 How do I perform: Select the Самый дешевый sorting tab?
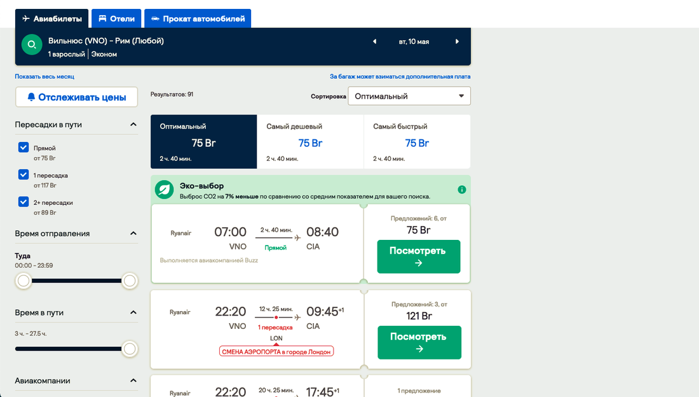310,141
